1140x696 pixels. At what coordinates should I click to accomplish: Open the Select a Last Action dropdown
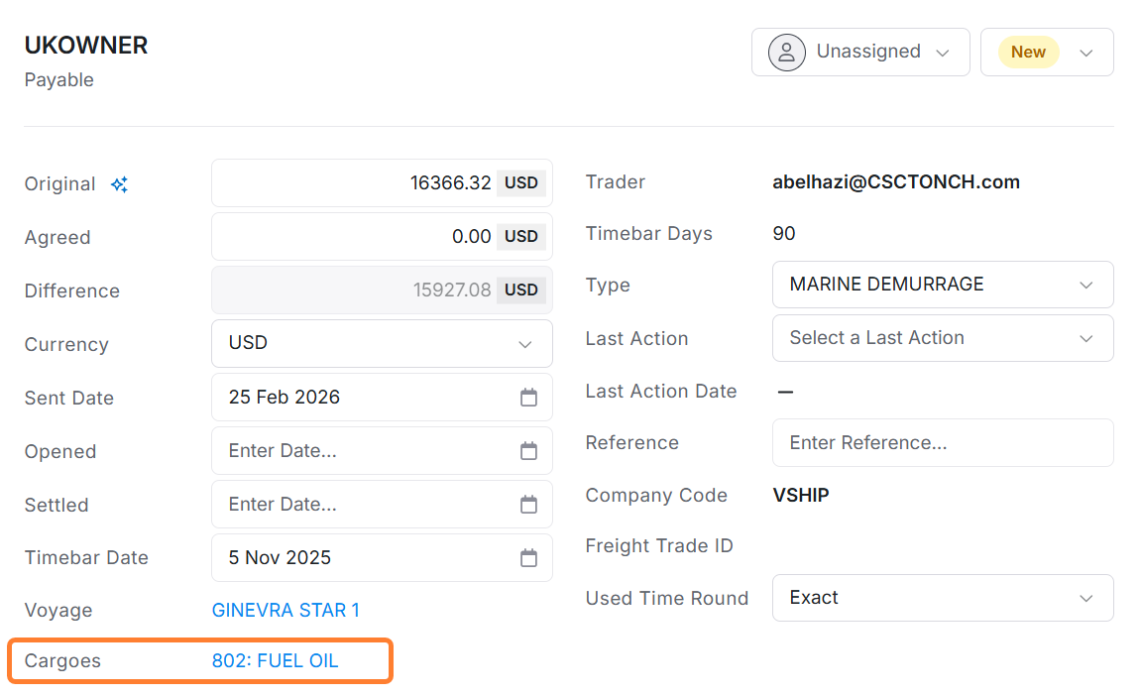1085,338
